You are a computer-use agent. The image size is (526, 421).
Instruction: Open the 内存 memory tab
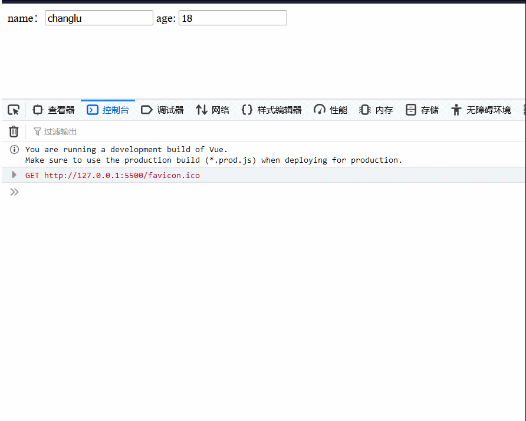coord(376,110)
